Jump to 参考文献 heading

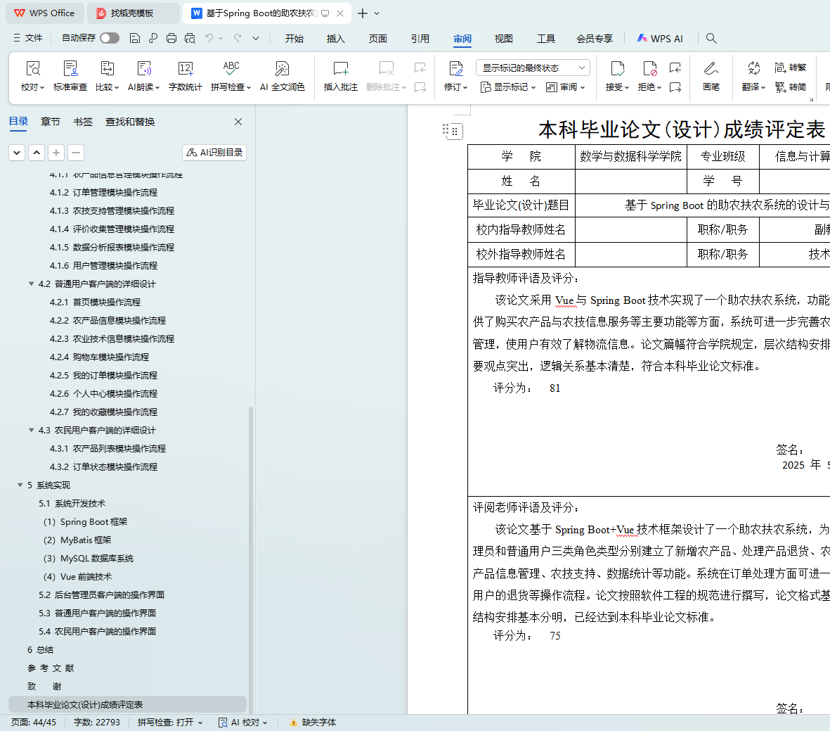[x=51, y=668]
